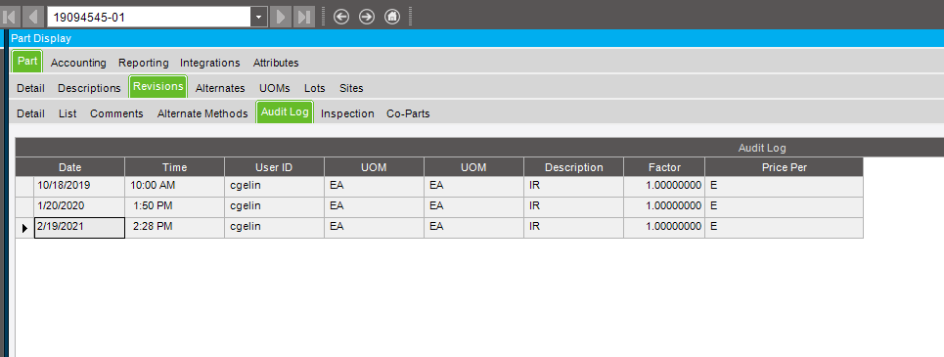Click the time cell 2:28 PM
Screen dimensions: 944x357
pos(174,228)
